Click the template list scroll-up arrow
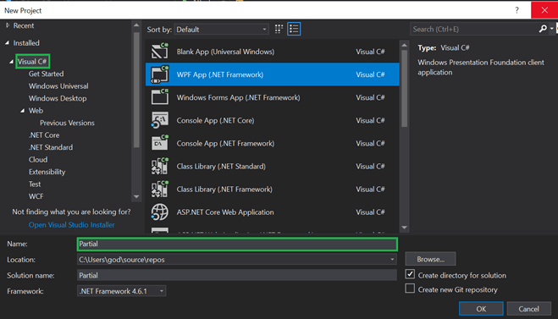 [x=404, y=45]
